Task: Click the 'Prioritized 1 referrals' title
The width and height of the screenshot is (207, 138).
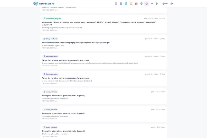Action: click(x=76, y=42)
